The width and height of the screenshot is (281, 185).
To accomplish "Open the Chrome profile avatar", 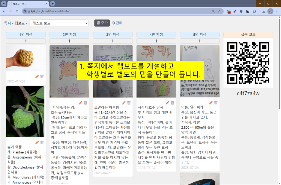I will 270,11.
